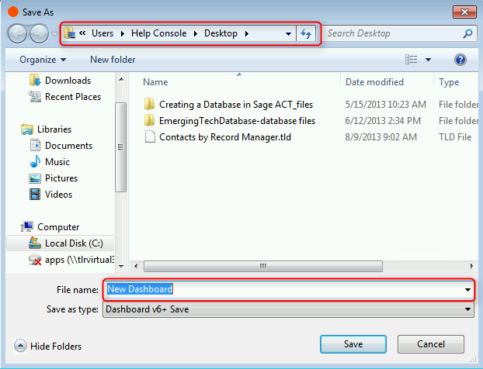483x369 pixels.
Task: Click the Local Disk (C:) drive icon
Action: tap(35, 243)
